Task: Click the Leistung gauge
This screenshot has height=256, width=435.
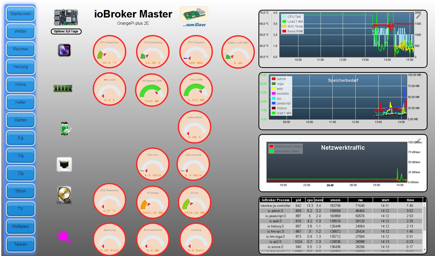Action: point(196,240)
